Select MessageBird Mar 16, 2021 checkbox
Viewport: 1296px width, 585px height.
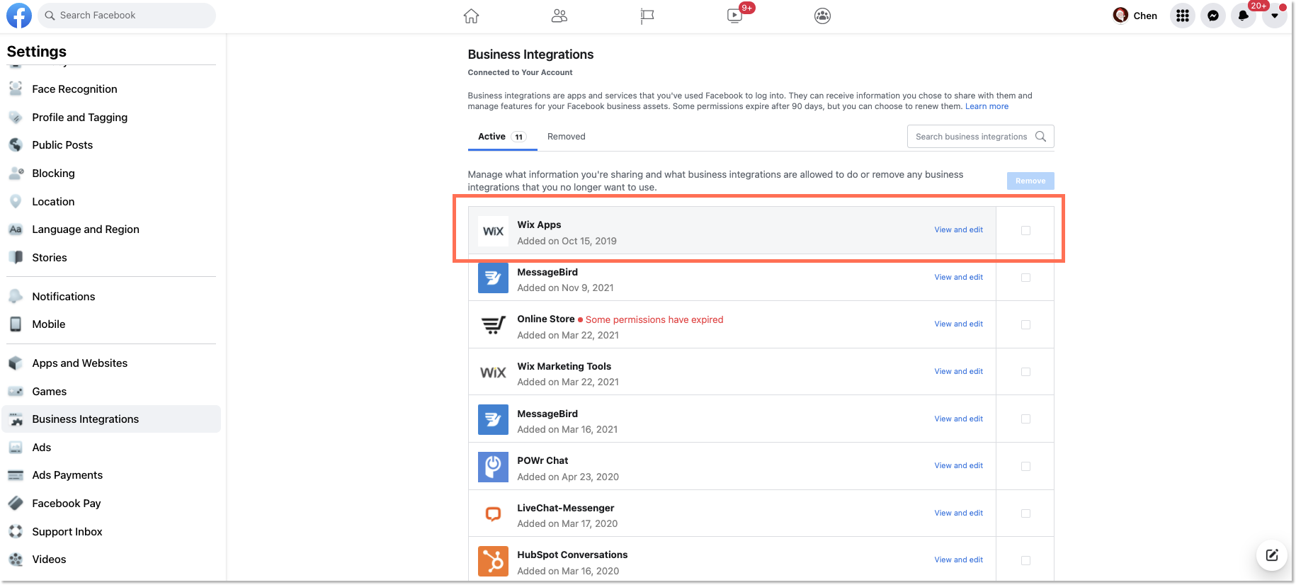coord(1025,419)
